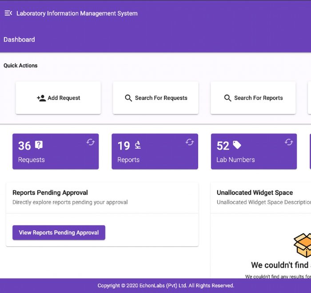The width and height of the screenshot is (311, 293).
Task: Click the microscope icon beside 19
Action: click(138, 145)
